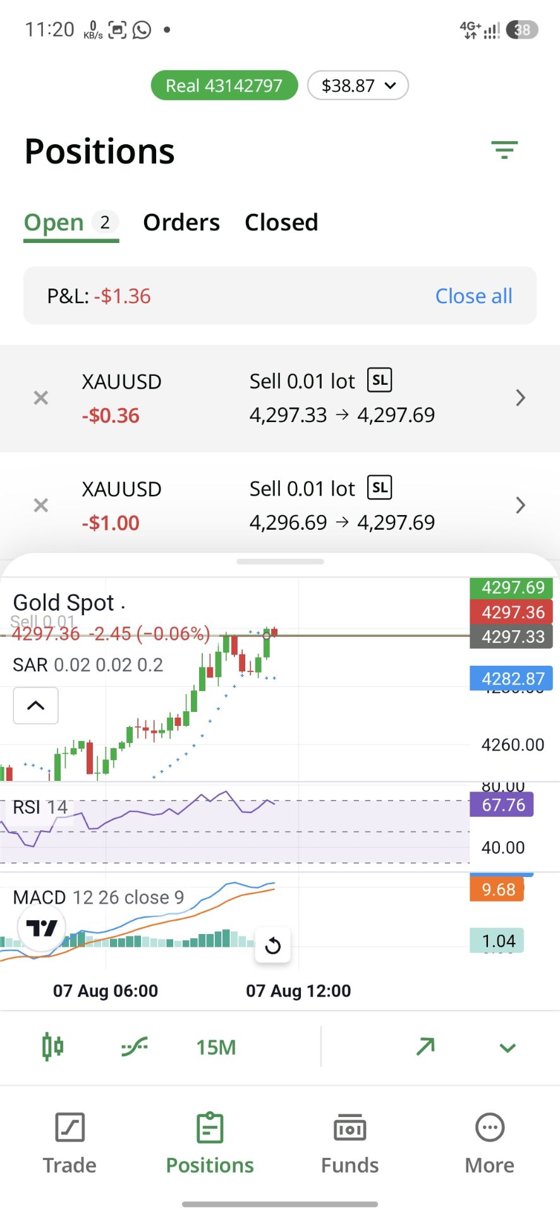This screenshot has height=1215, width=560.
Task: Open the chart in full view arrow
Action: click(425, 1047)
